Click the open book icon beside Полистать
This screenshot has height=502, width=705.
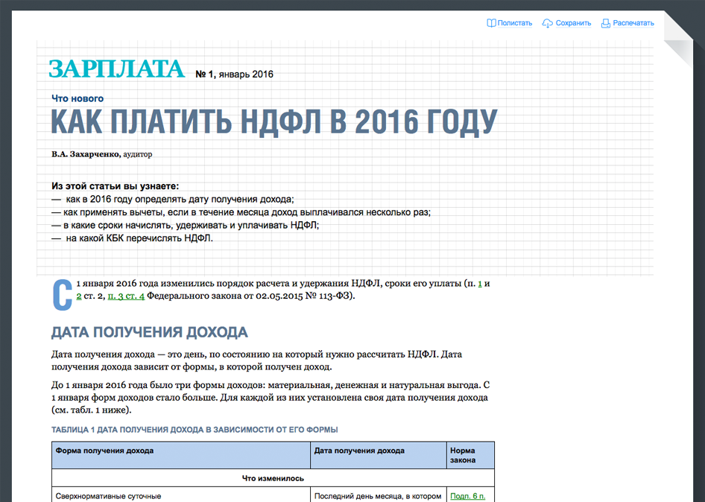(x=491, y=23)
